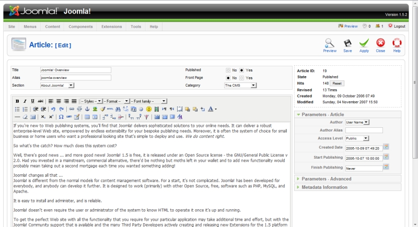Screen dimensions: 418x227
Task: Open the Category dropdown
Action: 240,86
